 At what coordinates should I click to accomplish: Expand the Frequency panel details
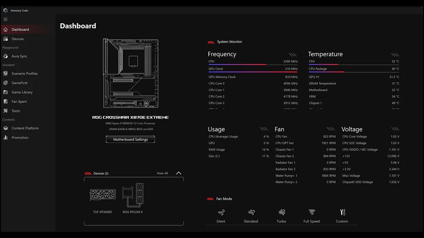[293, 55]
